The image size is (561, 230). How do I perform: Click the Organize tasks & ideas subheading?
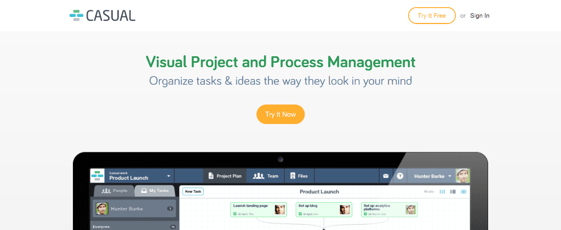click(x=280, y=81)
